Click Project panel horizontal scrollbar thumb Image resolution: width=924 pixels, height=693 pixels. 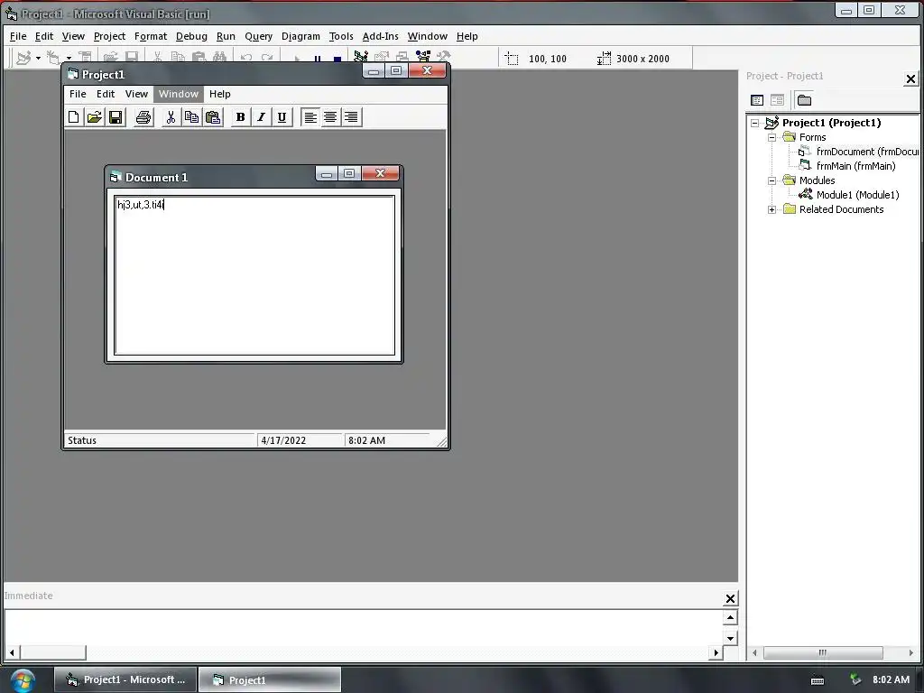coord(823,652)
